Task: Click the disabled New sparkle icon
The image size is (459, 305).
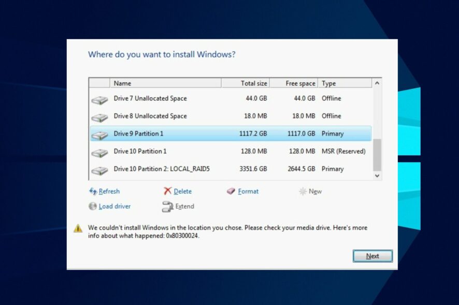Action: (303, 191)
